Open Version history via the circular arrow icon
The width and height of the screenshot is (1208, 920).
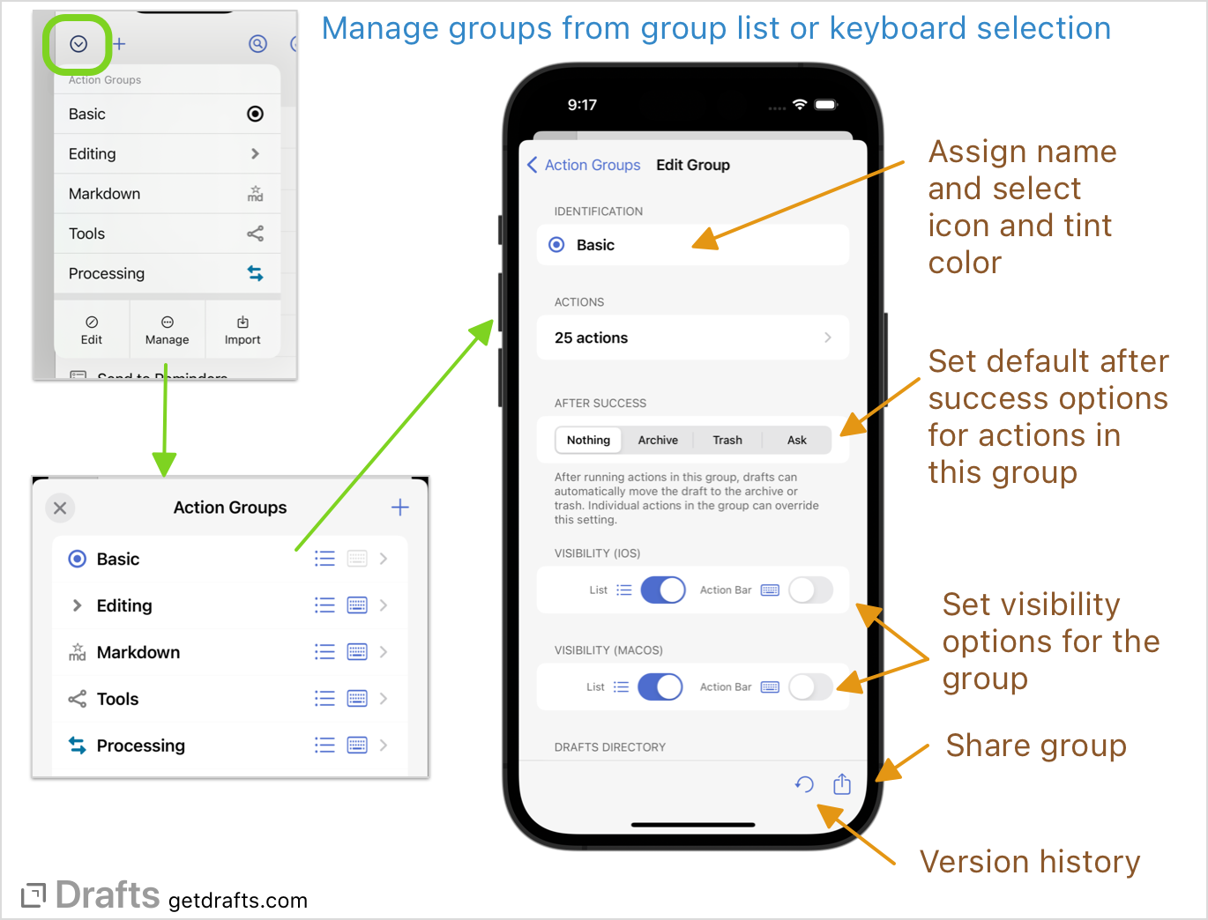pyautogui.click(x=803, y=783)
